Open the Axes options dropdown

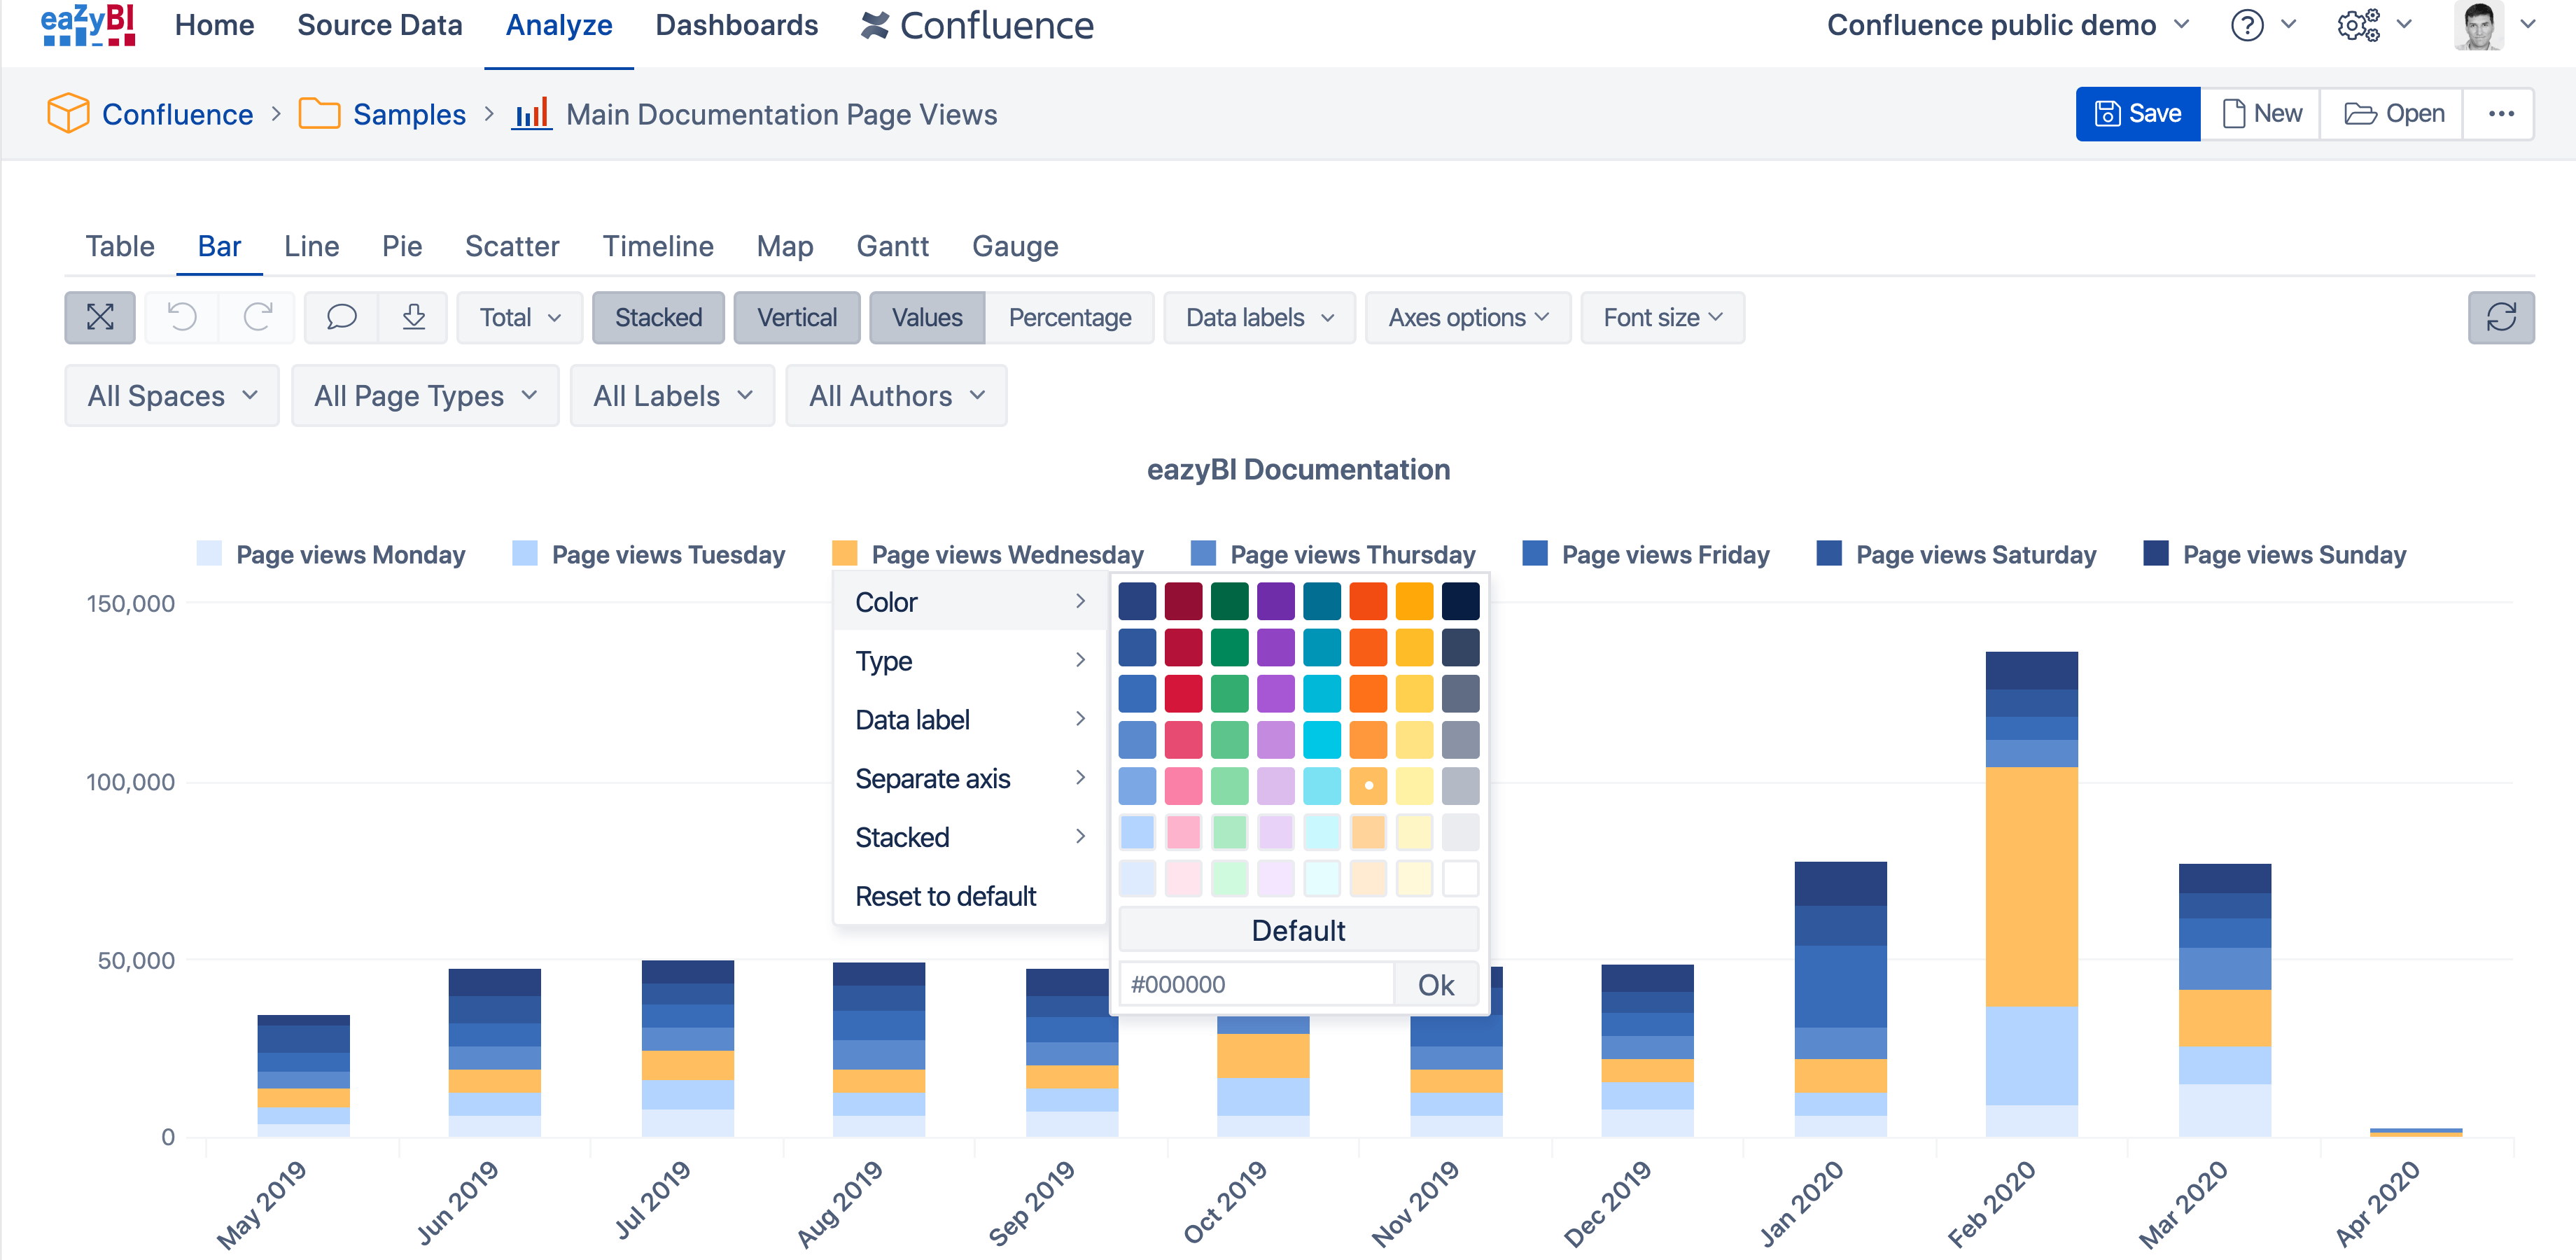click(x=1467, y=318)
